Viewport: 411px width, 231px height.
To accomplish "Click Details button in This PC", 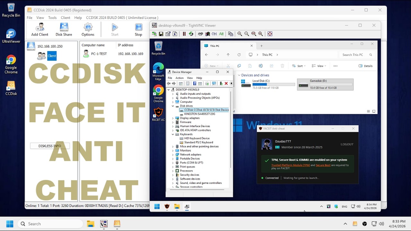I will click(x=365, y=66).
